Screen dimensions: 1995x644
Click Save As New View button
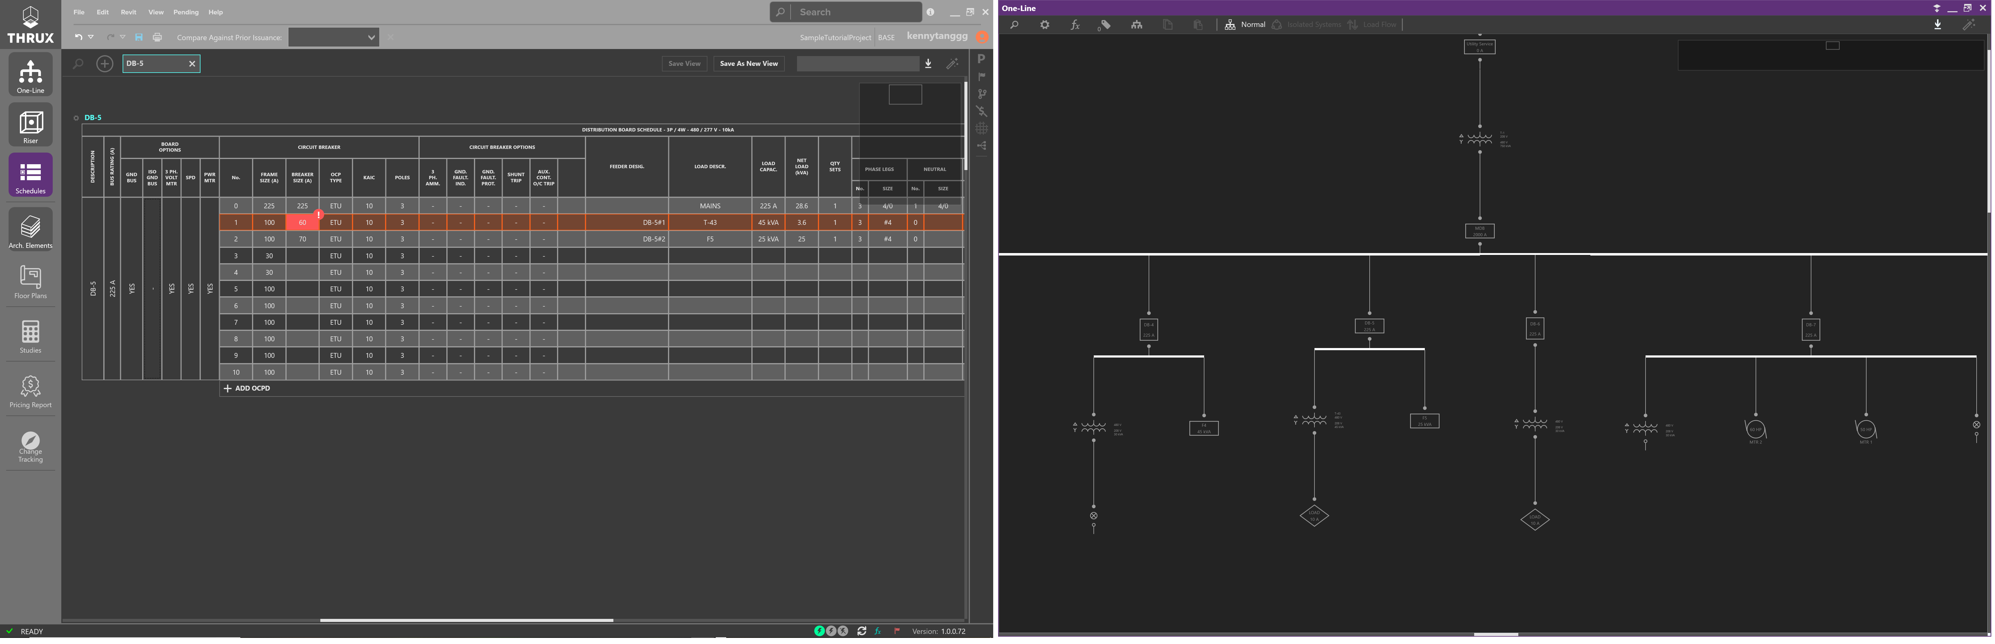(749, 63)
